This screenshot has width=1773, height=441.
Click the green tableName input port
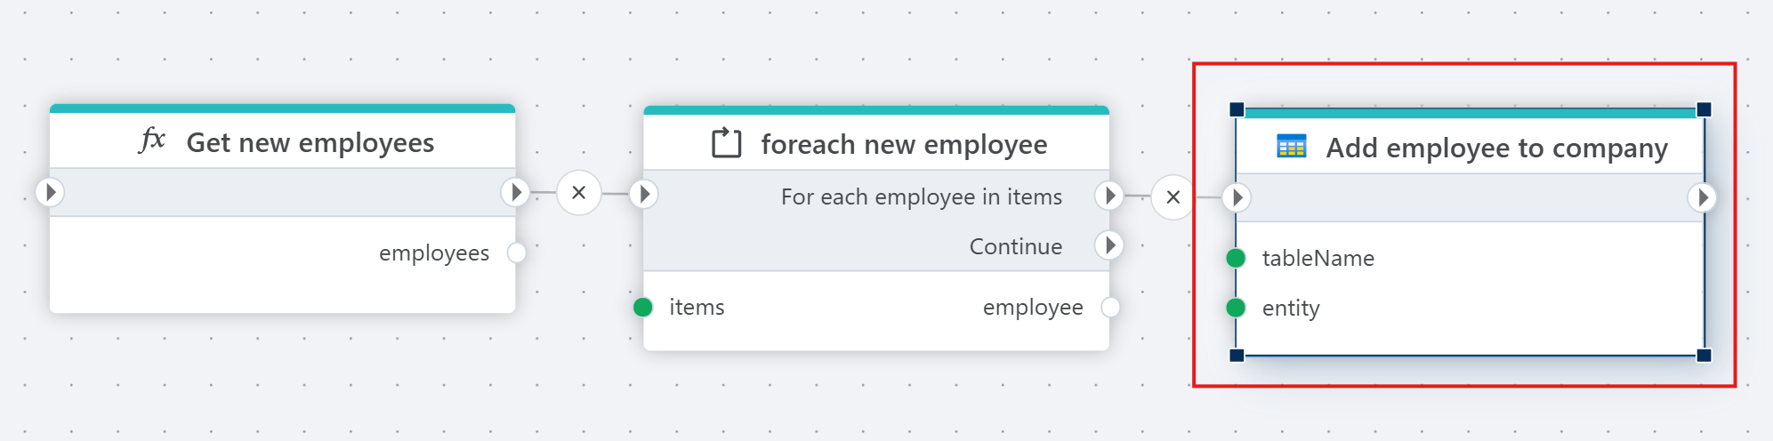point(1236,259)
